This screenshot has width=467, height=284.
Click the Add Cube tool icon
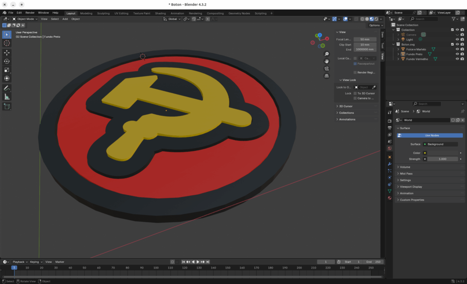7,106
